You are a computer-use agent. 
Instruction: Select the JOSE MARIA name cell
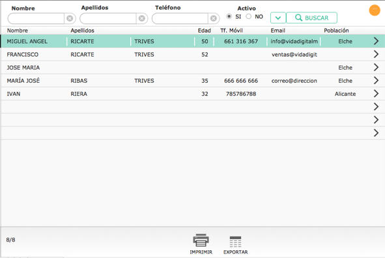[23, 68]
